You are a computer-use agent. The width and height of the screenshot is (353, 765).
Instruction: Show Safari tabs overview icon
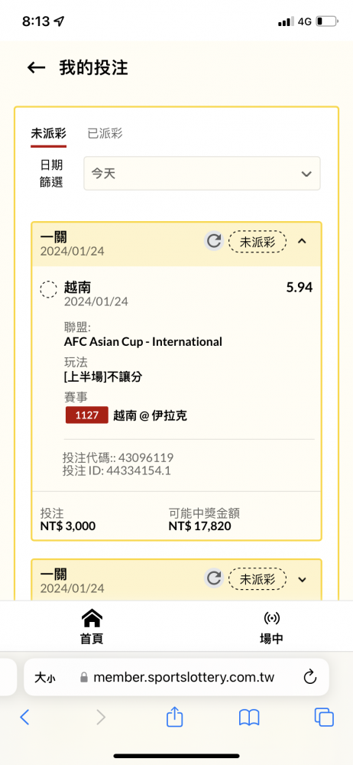coord(324,718)
